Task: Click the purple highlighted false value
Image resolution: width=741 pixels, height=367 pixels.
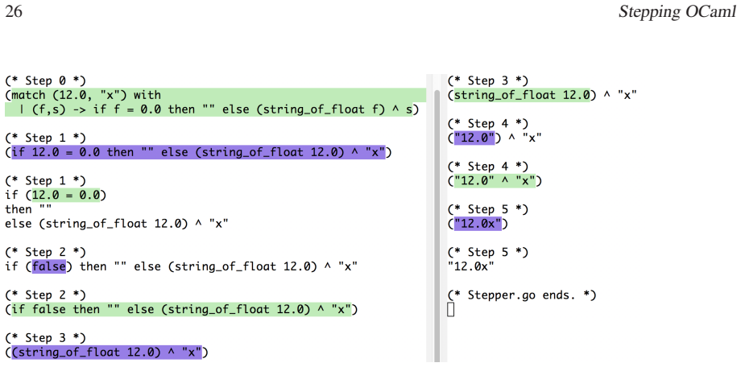Action: pos(48,267)
